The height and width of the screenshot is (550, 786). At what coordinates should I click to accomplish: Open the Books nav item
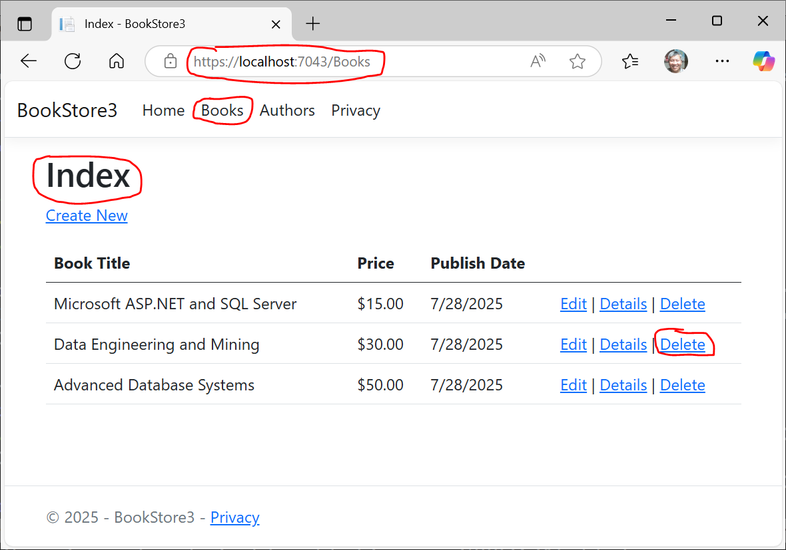pos(222,110)
